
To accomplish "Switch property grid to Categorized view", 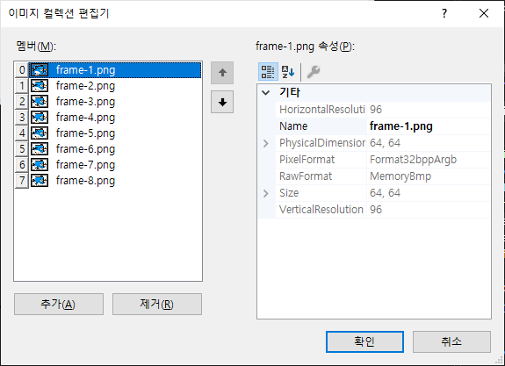I will [268, 71].
